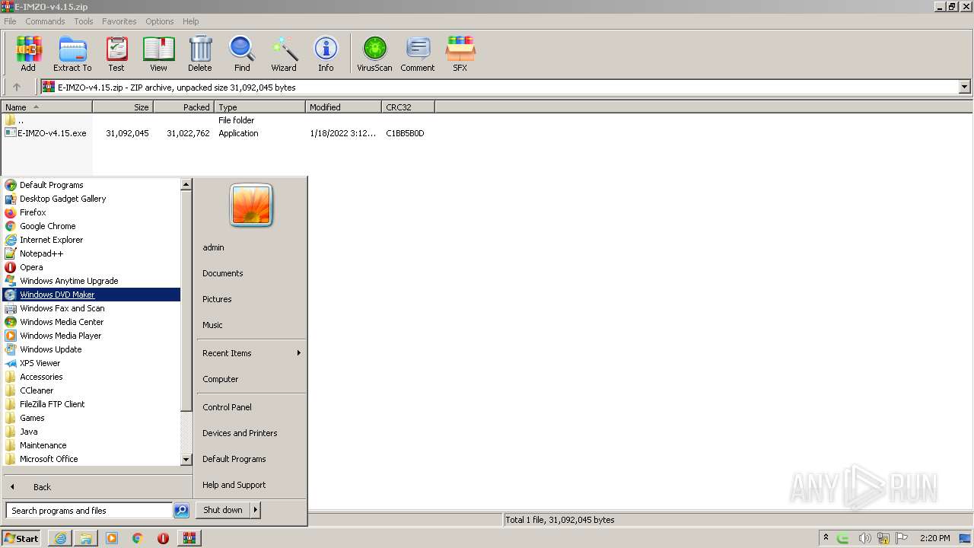Run the VirusScan icon

pyautogui.click(x=374, y=54)
